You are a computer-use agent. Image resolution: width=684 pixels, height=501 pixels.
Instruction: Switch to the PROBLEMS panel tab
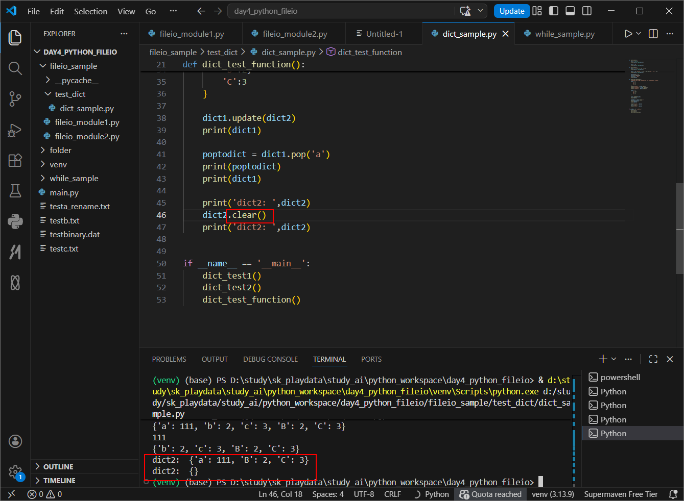coord(169,359)
